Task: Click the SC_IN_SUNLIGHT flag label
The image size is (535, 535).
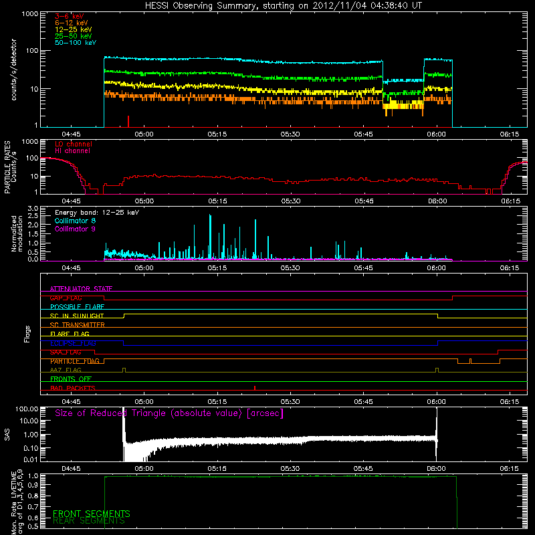Action: tap(77, 316)
